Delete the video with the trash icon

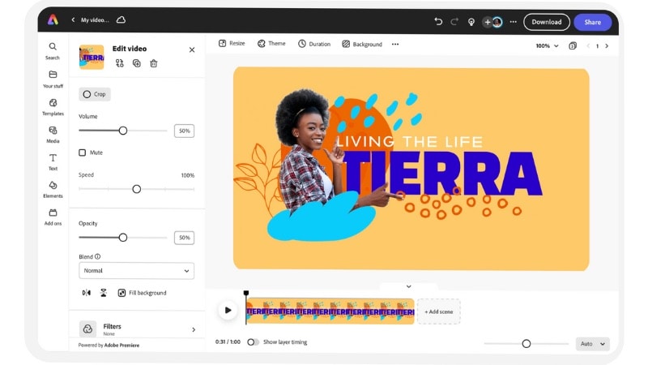pyautogui.click(x=154, y=63)
